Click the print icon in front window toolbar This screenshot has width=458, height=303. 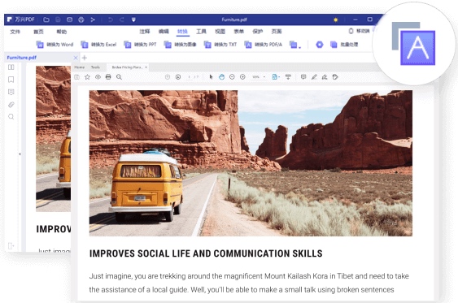108,77
